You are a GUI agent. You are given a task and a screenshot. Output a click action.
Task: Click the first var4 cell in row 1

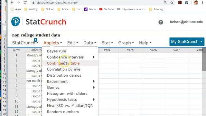click(108, 55)
